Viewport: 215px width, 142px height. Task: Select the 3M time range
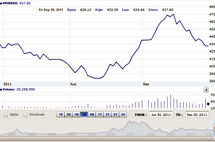[84, 115]
